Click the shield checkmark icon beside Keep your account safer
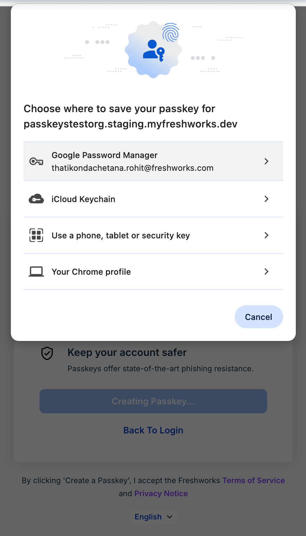 tap(47, 353)
